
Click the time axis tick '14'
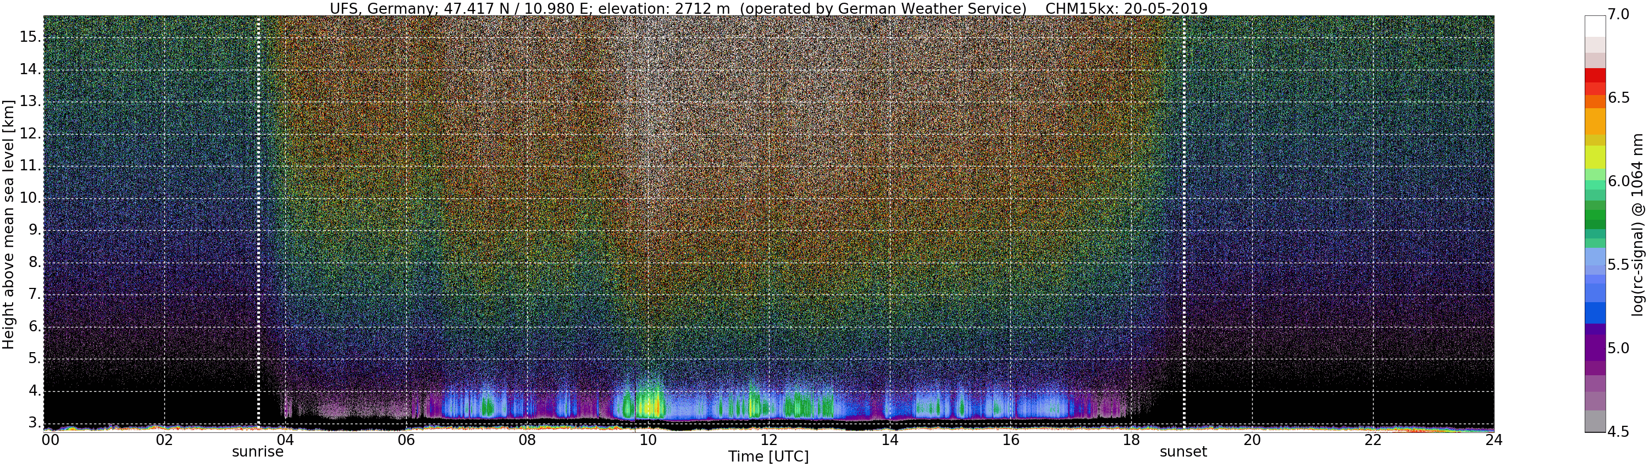click(x=890, y=440)
